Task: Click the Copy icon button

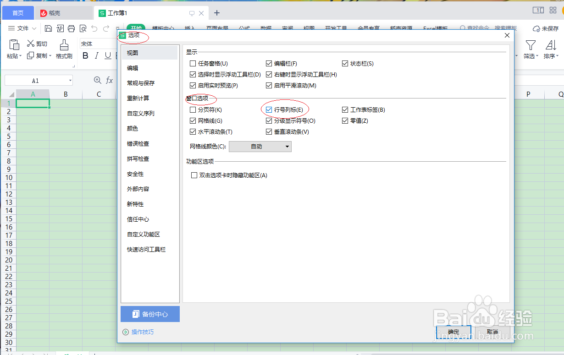Action: (x=31, y=55)
